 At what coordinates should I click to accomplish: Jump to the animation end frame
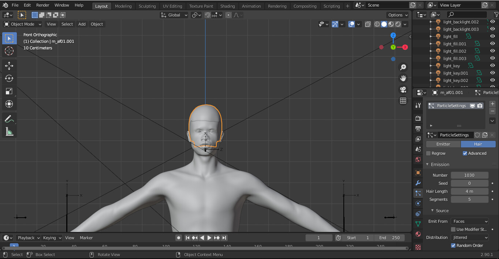pyautogui.click(x=224, y=238)
